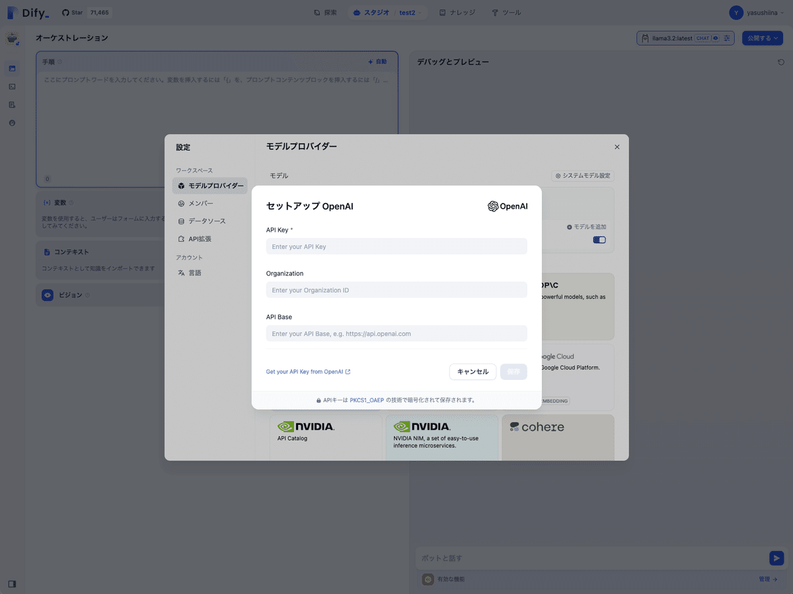This screenshot has width=793, height=594.
Task: Select the orchestration icon in left sidebar
Action: click(x=13, y=68)
